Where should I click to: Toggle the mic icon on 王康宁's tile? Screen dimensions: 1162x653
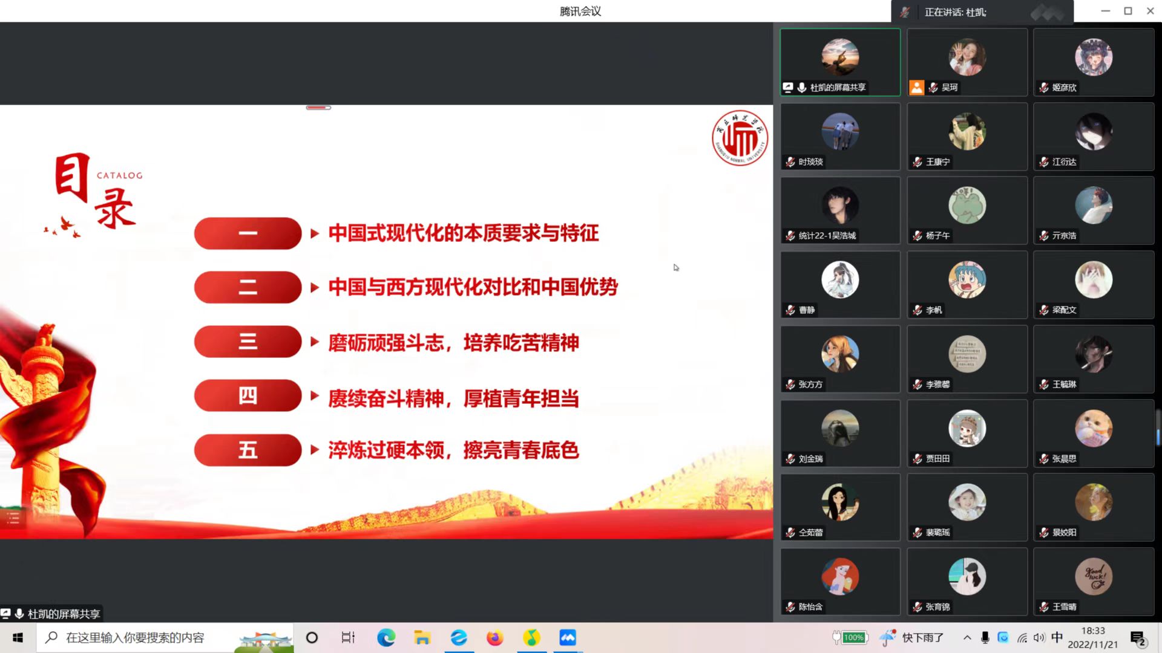(x=917, y=162)
